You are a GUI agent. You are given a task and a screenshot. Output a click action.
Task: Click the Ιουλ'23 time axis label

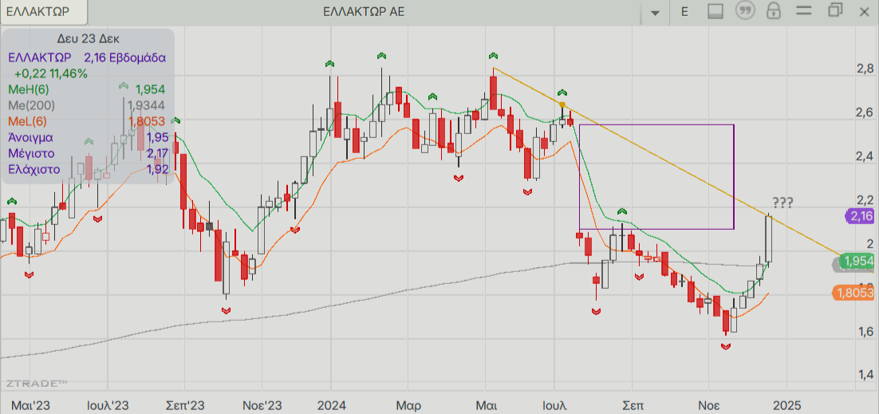click(108, 405)
